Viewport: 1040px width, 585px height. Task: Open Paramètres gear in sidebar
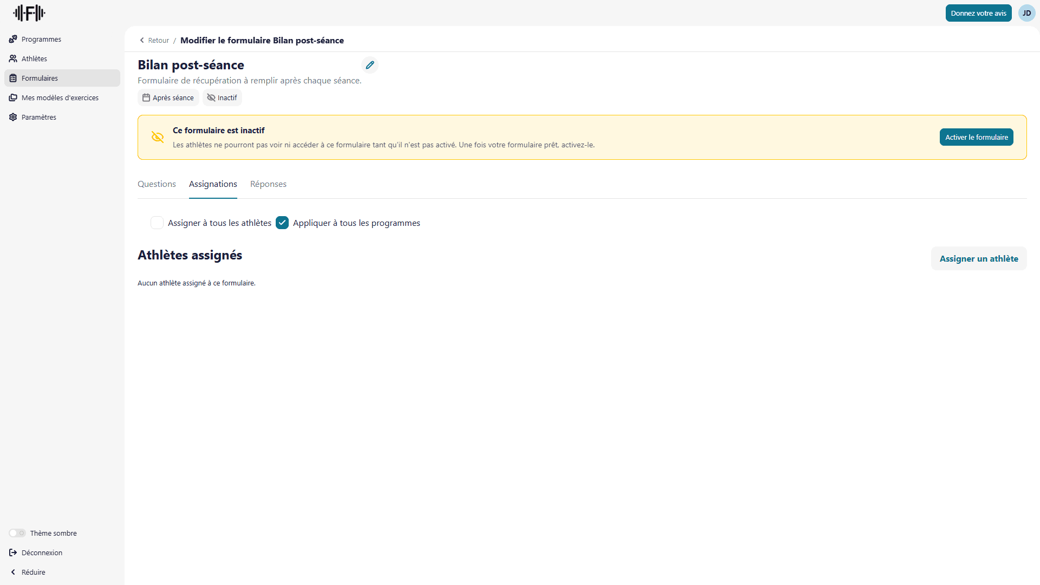tap(13, 117)
